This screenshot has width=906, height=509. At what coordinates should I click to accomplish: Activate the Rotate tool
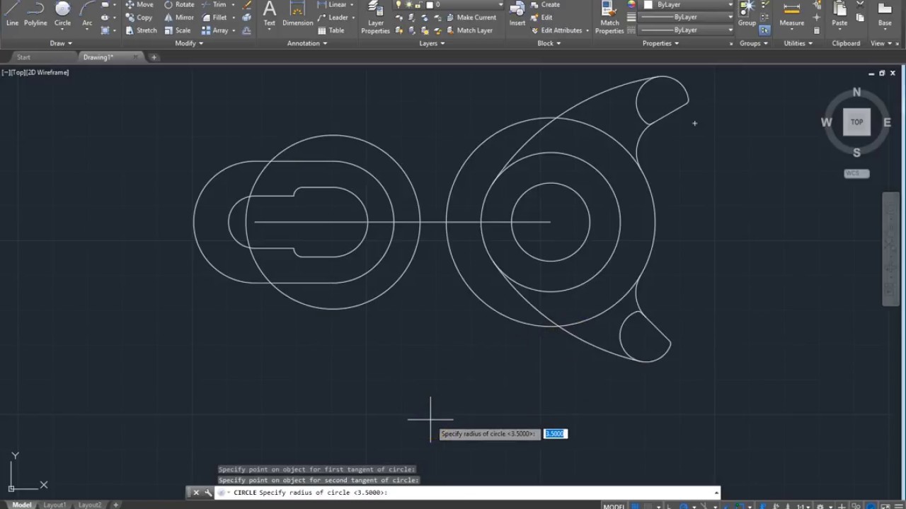coord(179,4)
